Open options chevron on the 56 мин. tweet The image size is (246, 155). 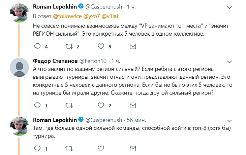coord(229,120)
